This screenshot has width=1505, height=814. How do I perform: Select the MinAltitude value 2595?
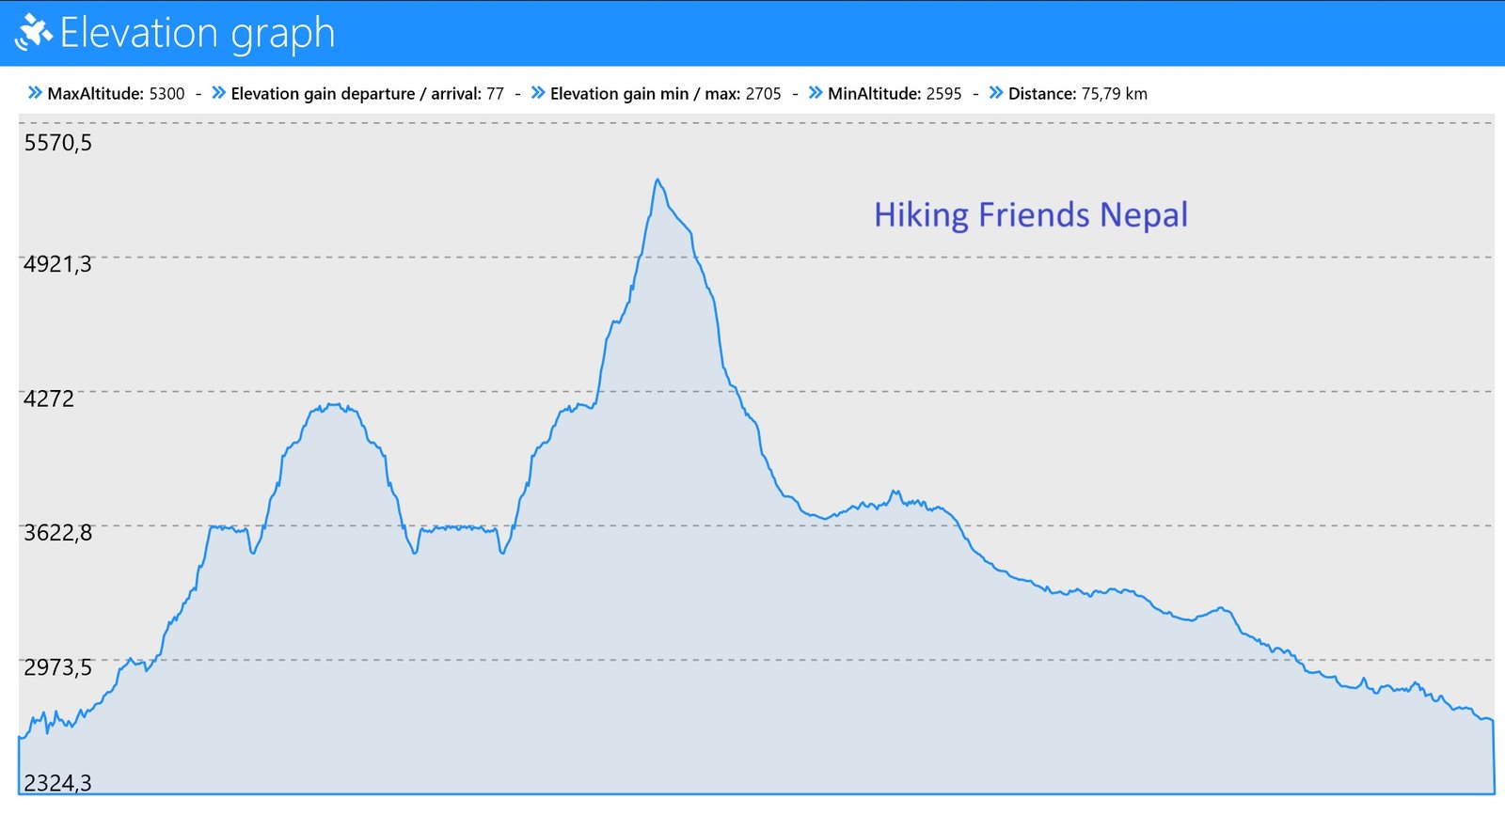pyautogui.click(x=943, y=94)
